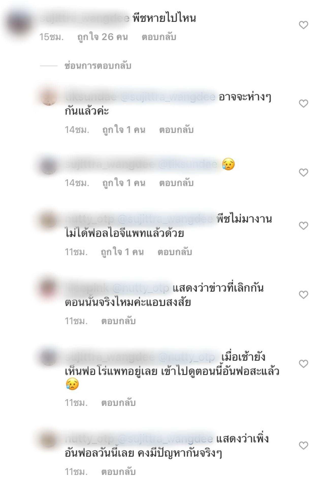Collapse replies with "ซ่อนการตอบกลับ"
The image size is (325, 490).
click(98, 66)
